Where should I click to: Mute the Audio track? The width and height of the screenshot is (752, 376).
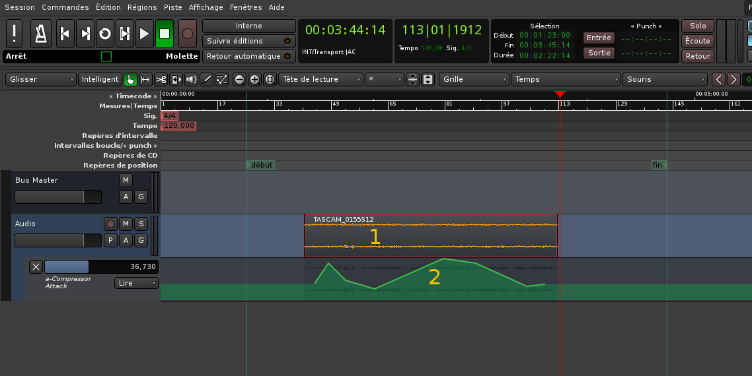[126, 224]
